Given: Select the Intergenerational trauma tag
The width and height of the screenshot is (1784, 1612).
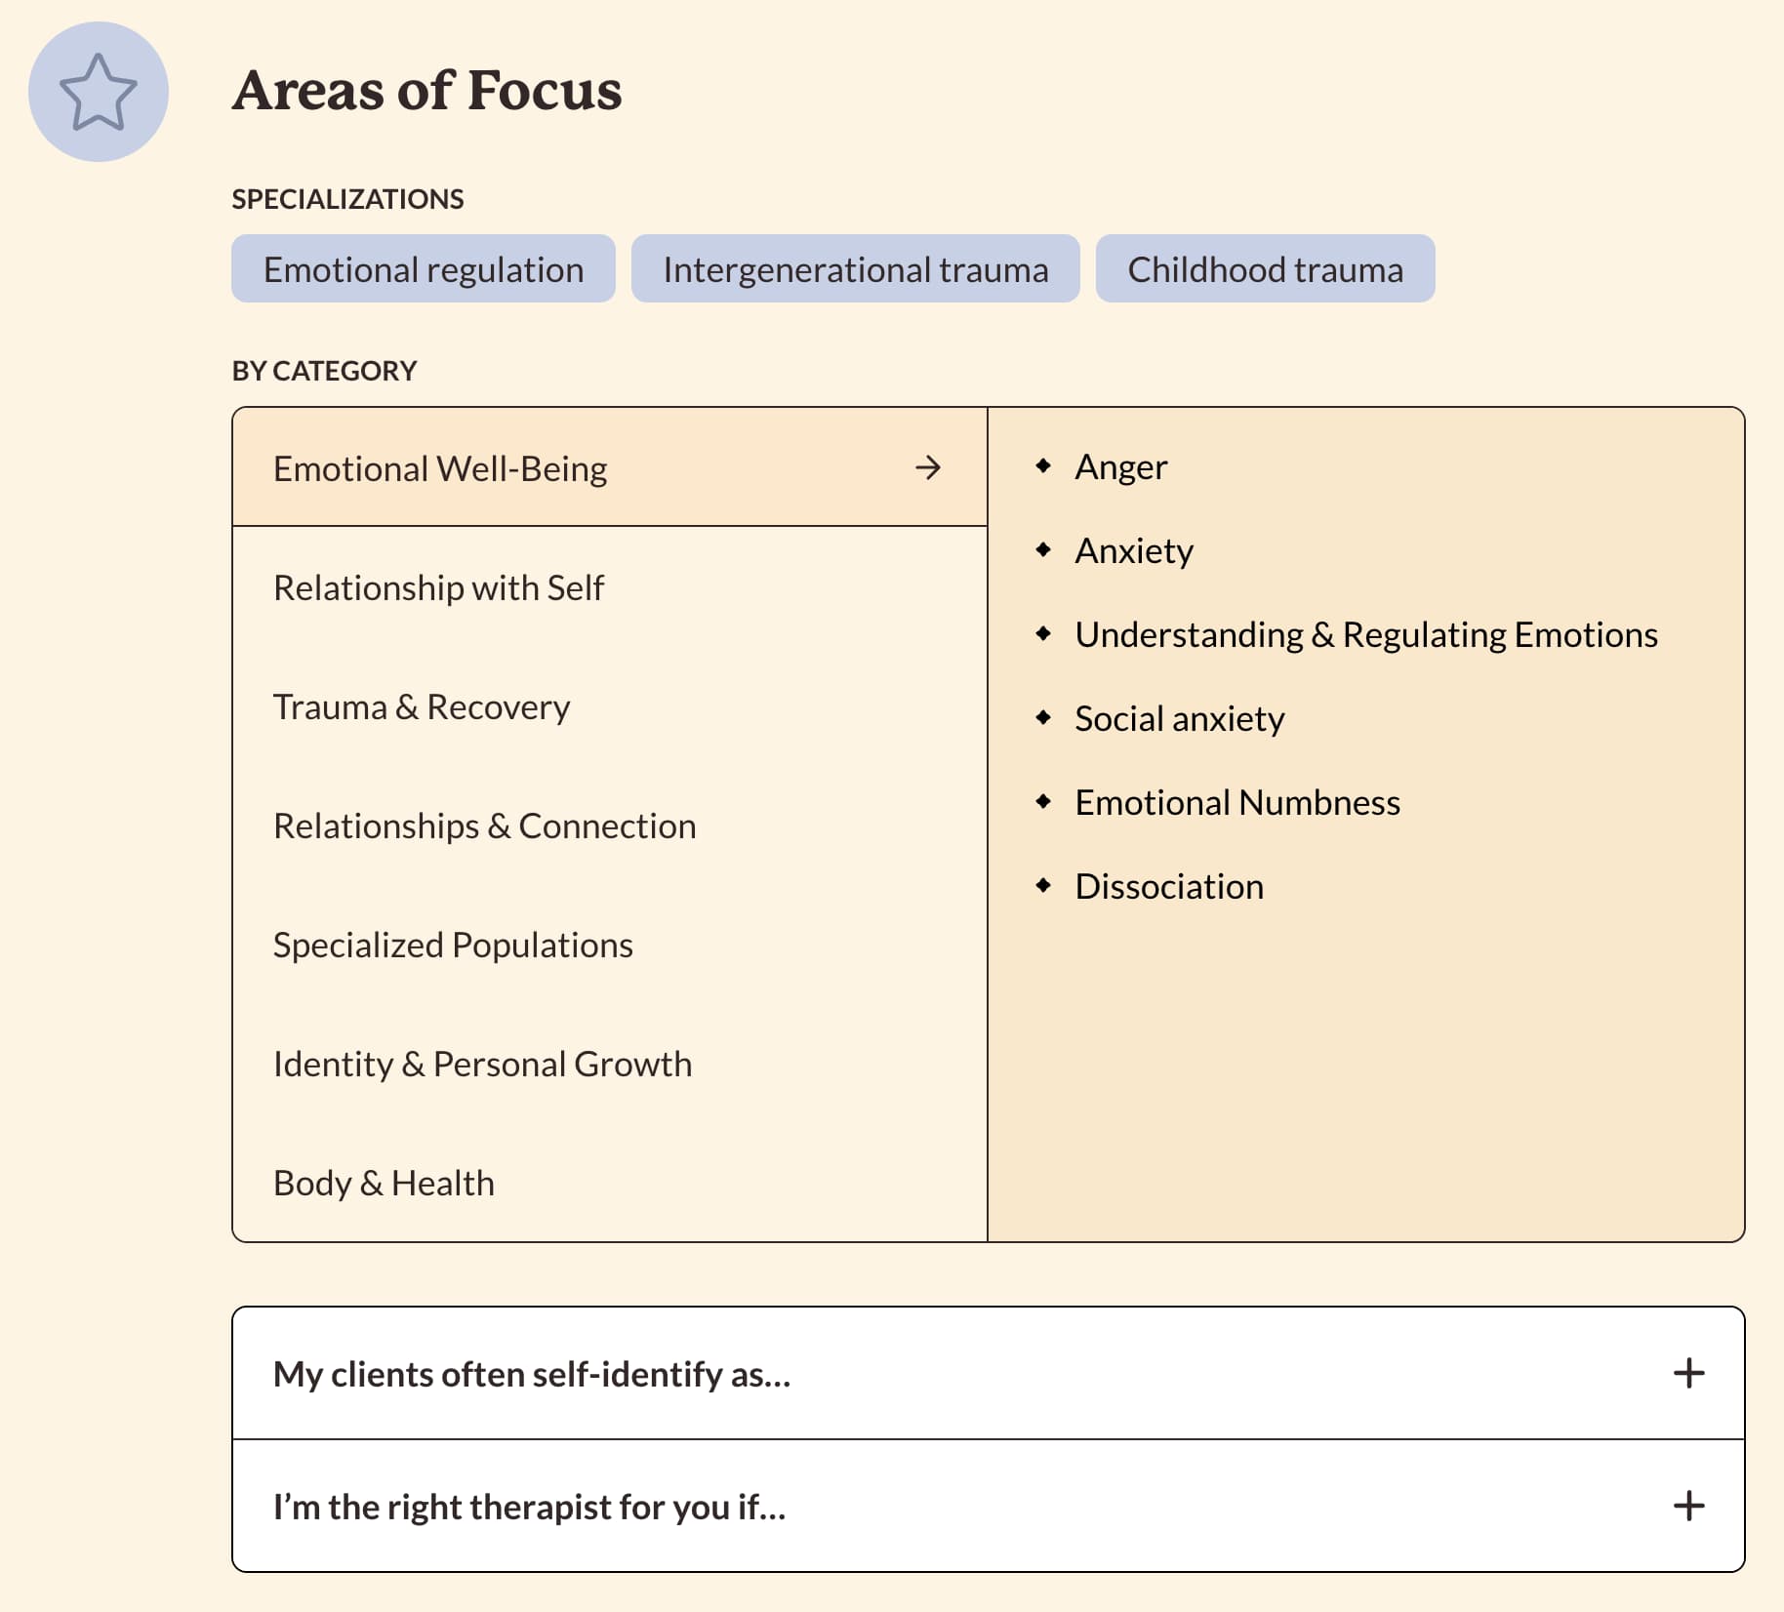Looking at the screenshot, I should click(856, 268).
